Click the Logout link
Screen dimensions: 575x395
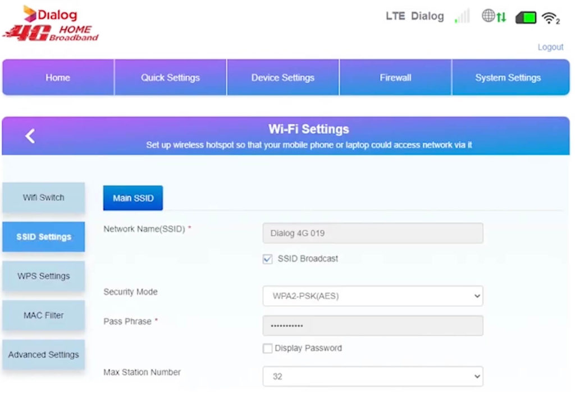click(x=550, y=47)
